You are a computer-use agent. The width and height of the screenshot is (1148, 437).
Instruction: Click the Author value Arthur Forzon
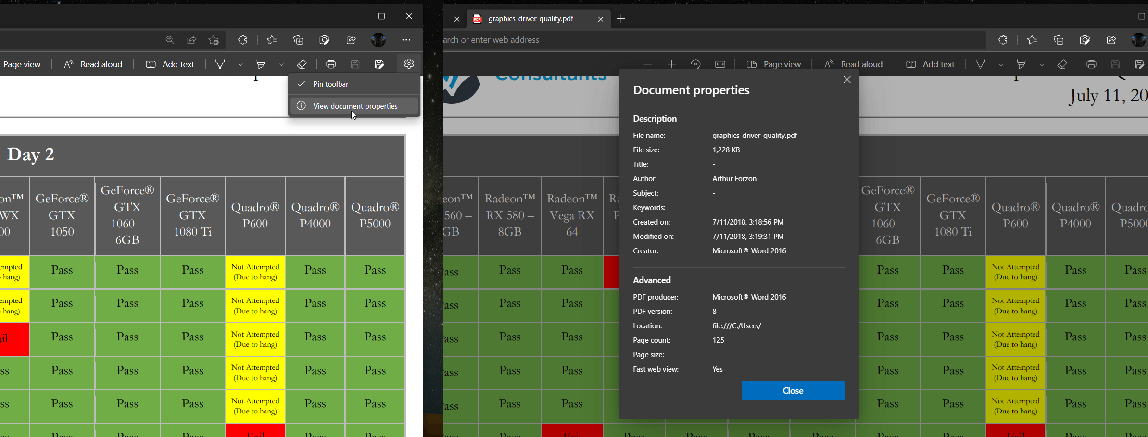pyautogui.click(x=734, y=179)
